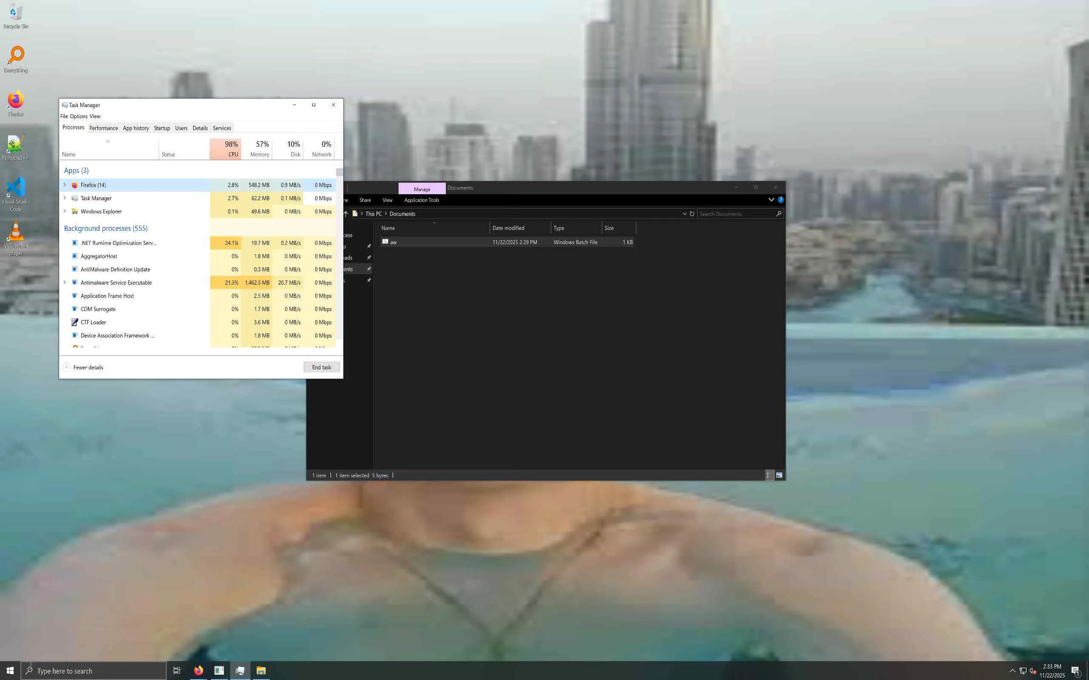Screen dimensions: 1089x680
Task: Click the refresh icon in Explorer address bar
Action: (x=692, y=214)
